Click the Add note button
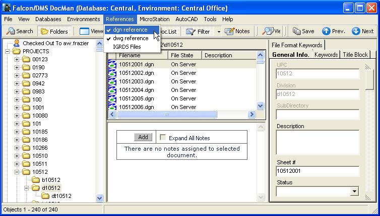The width and height of the screenshot is (380, 216). point(143,137)
